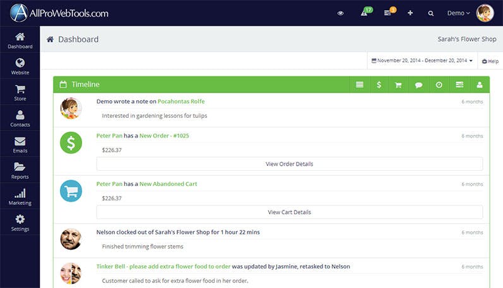Click the Help button
The width and height of the screenshot is (503, 288).
point(490,61)
